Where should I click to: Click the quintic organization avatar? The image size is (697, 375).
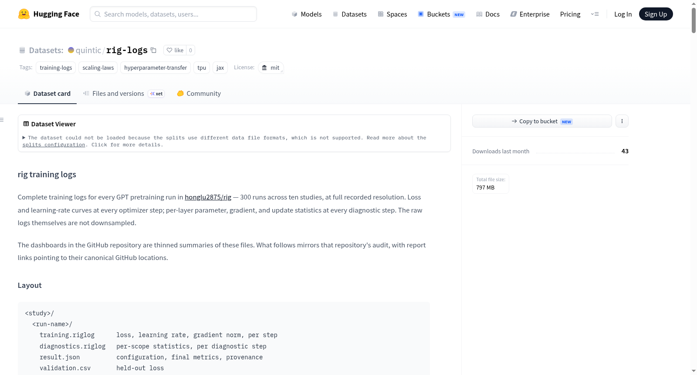click(71, 50)
